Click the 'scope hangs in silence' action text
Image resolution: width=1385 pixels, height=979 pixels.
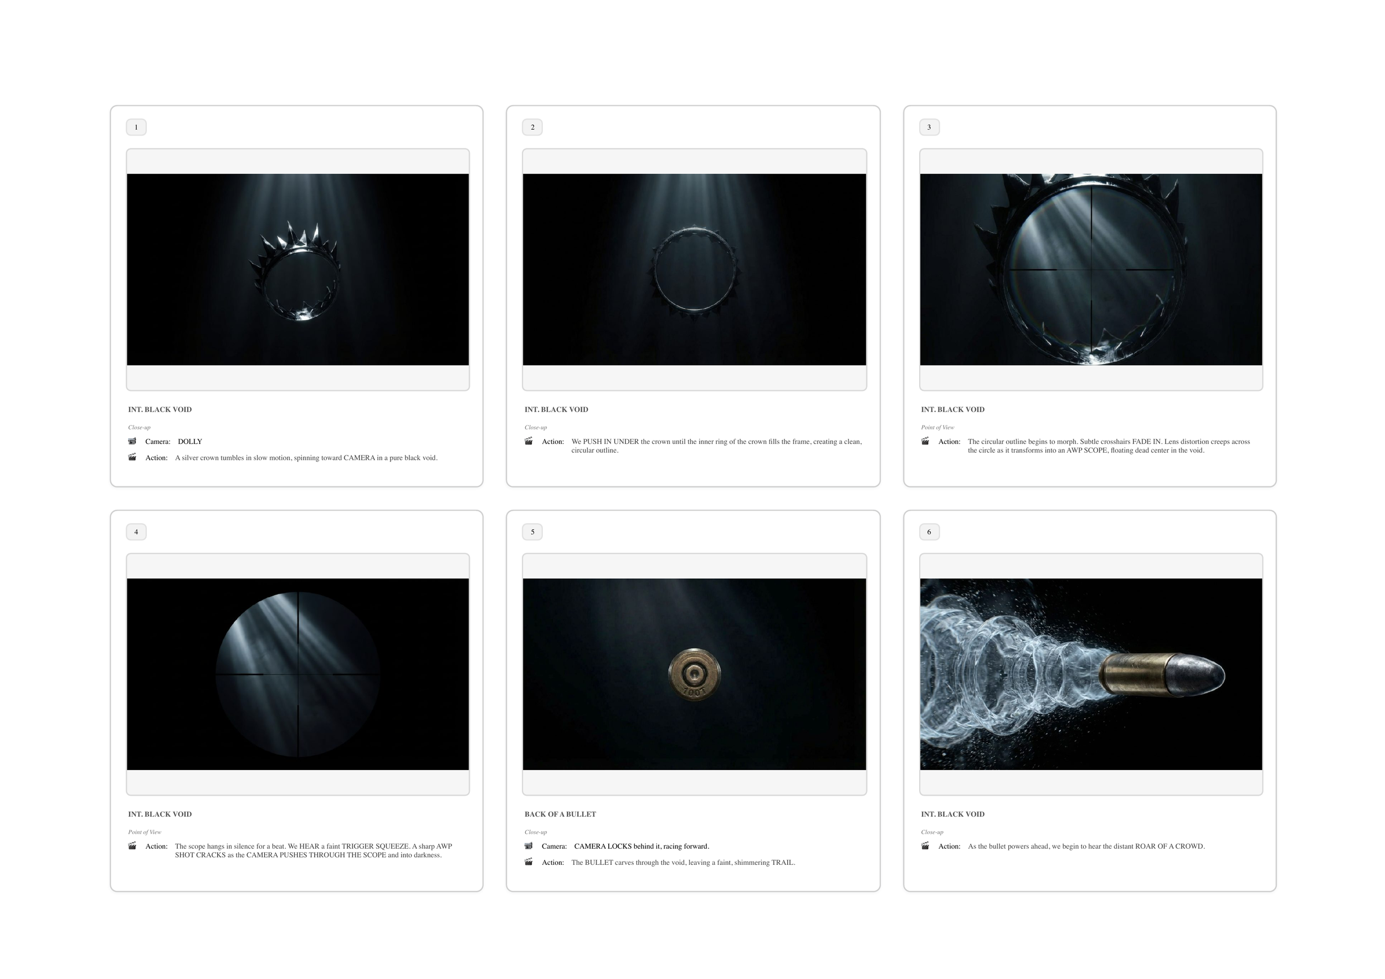point(314,850)
